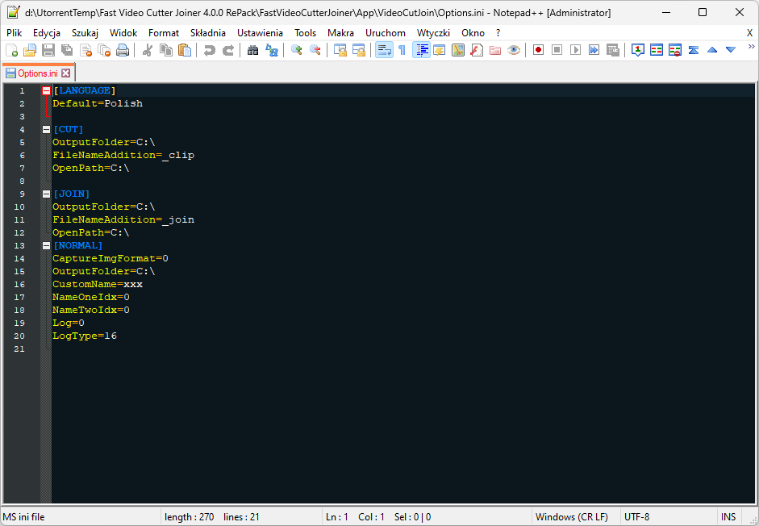Toggle Show all characters pilcrow icon
759x526 pixels.
pyautogui.click(x=402, y=50)
